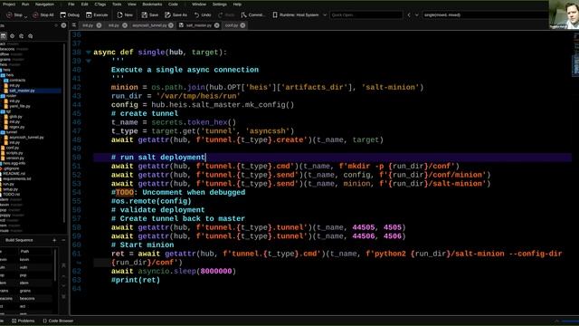
Task: Open the Navigation menu
Action: click(x=44, y=4)
